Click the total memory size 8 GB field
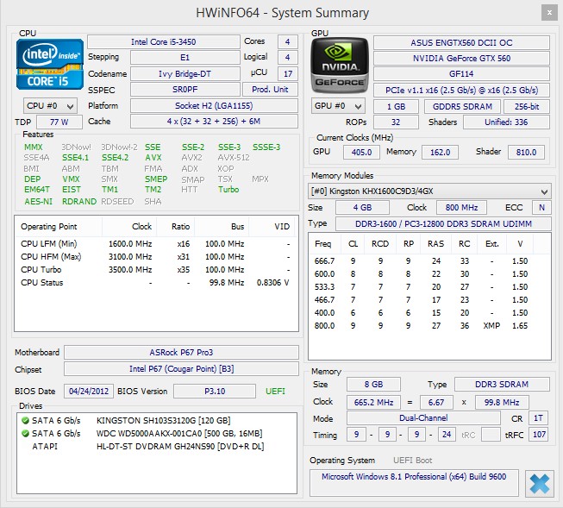The width and height of the screenshot is (563, 508). point(373,385)
